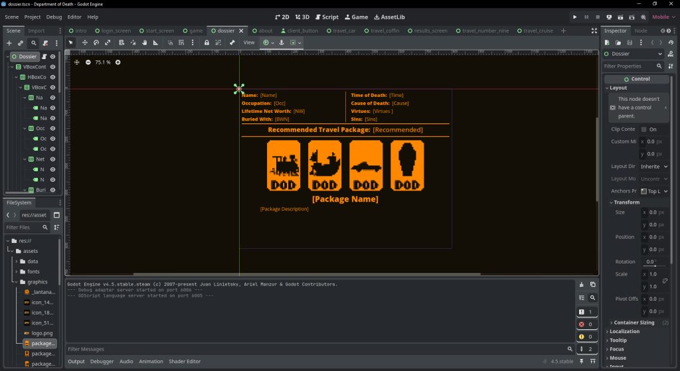Clear the output log
The image size is (680, 371).
tap(582, 285)
